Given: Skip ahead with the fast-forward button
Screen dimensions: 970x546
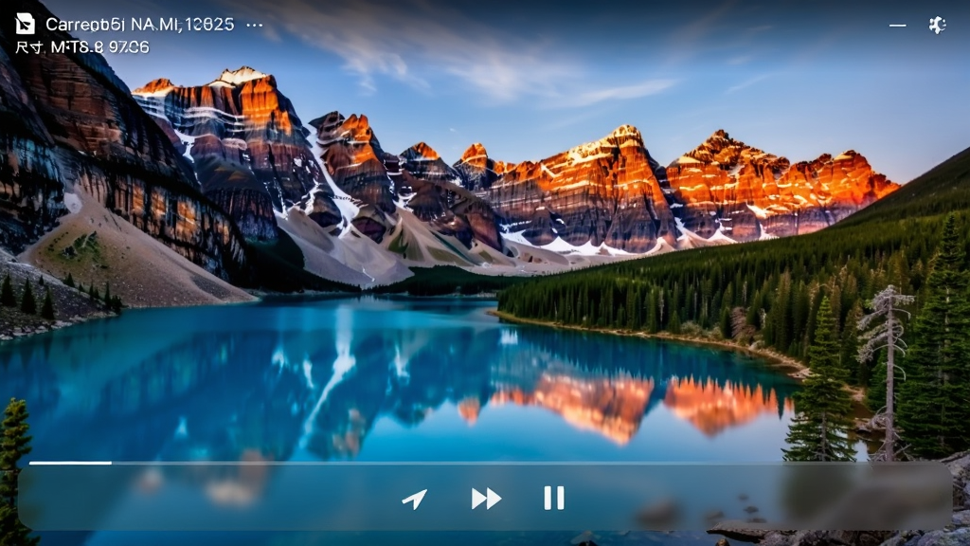Looking at the screenshot, I should 486,499.
